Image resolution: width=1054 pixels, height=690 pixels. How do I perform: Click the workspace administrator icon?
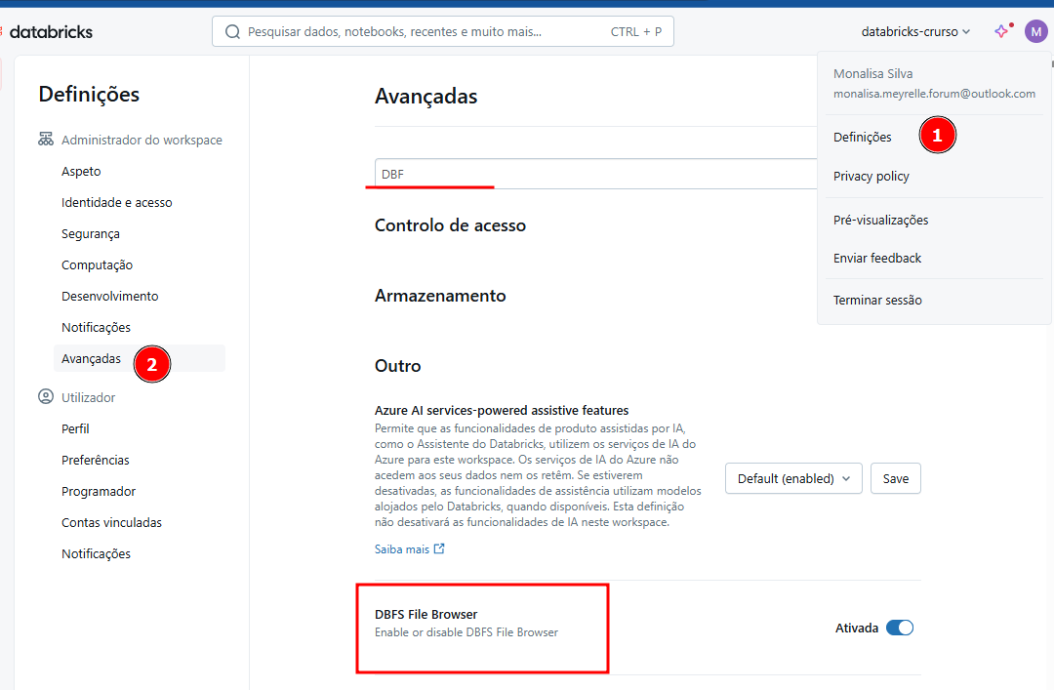coord(46,140)
